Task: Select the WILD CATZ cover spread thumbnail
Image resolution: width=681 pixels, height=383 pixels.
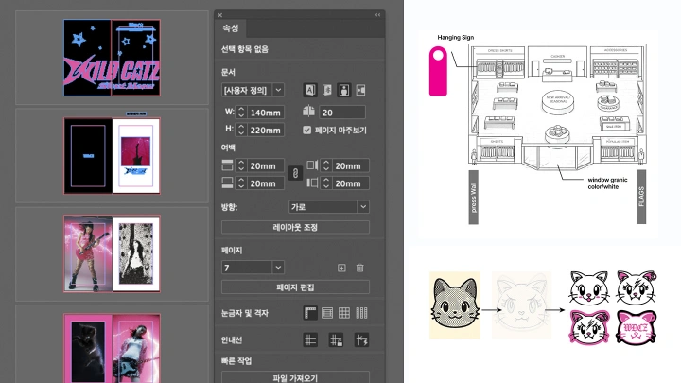Action: click(x=112, y=58)
